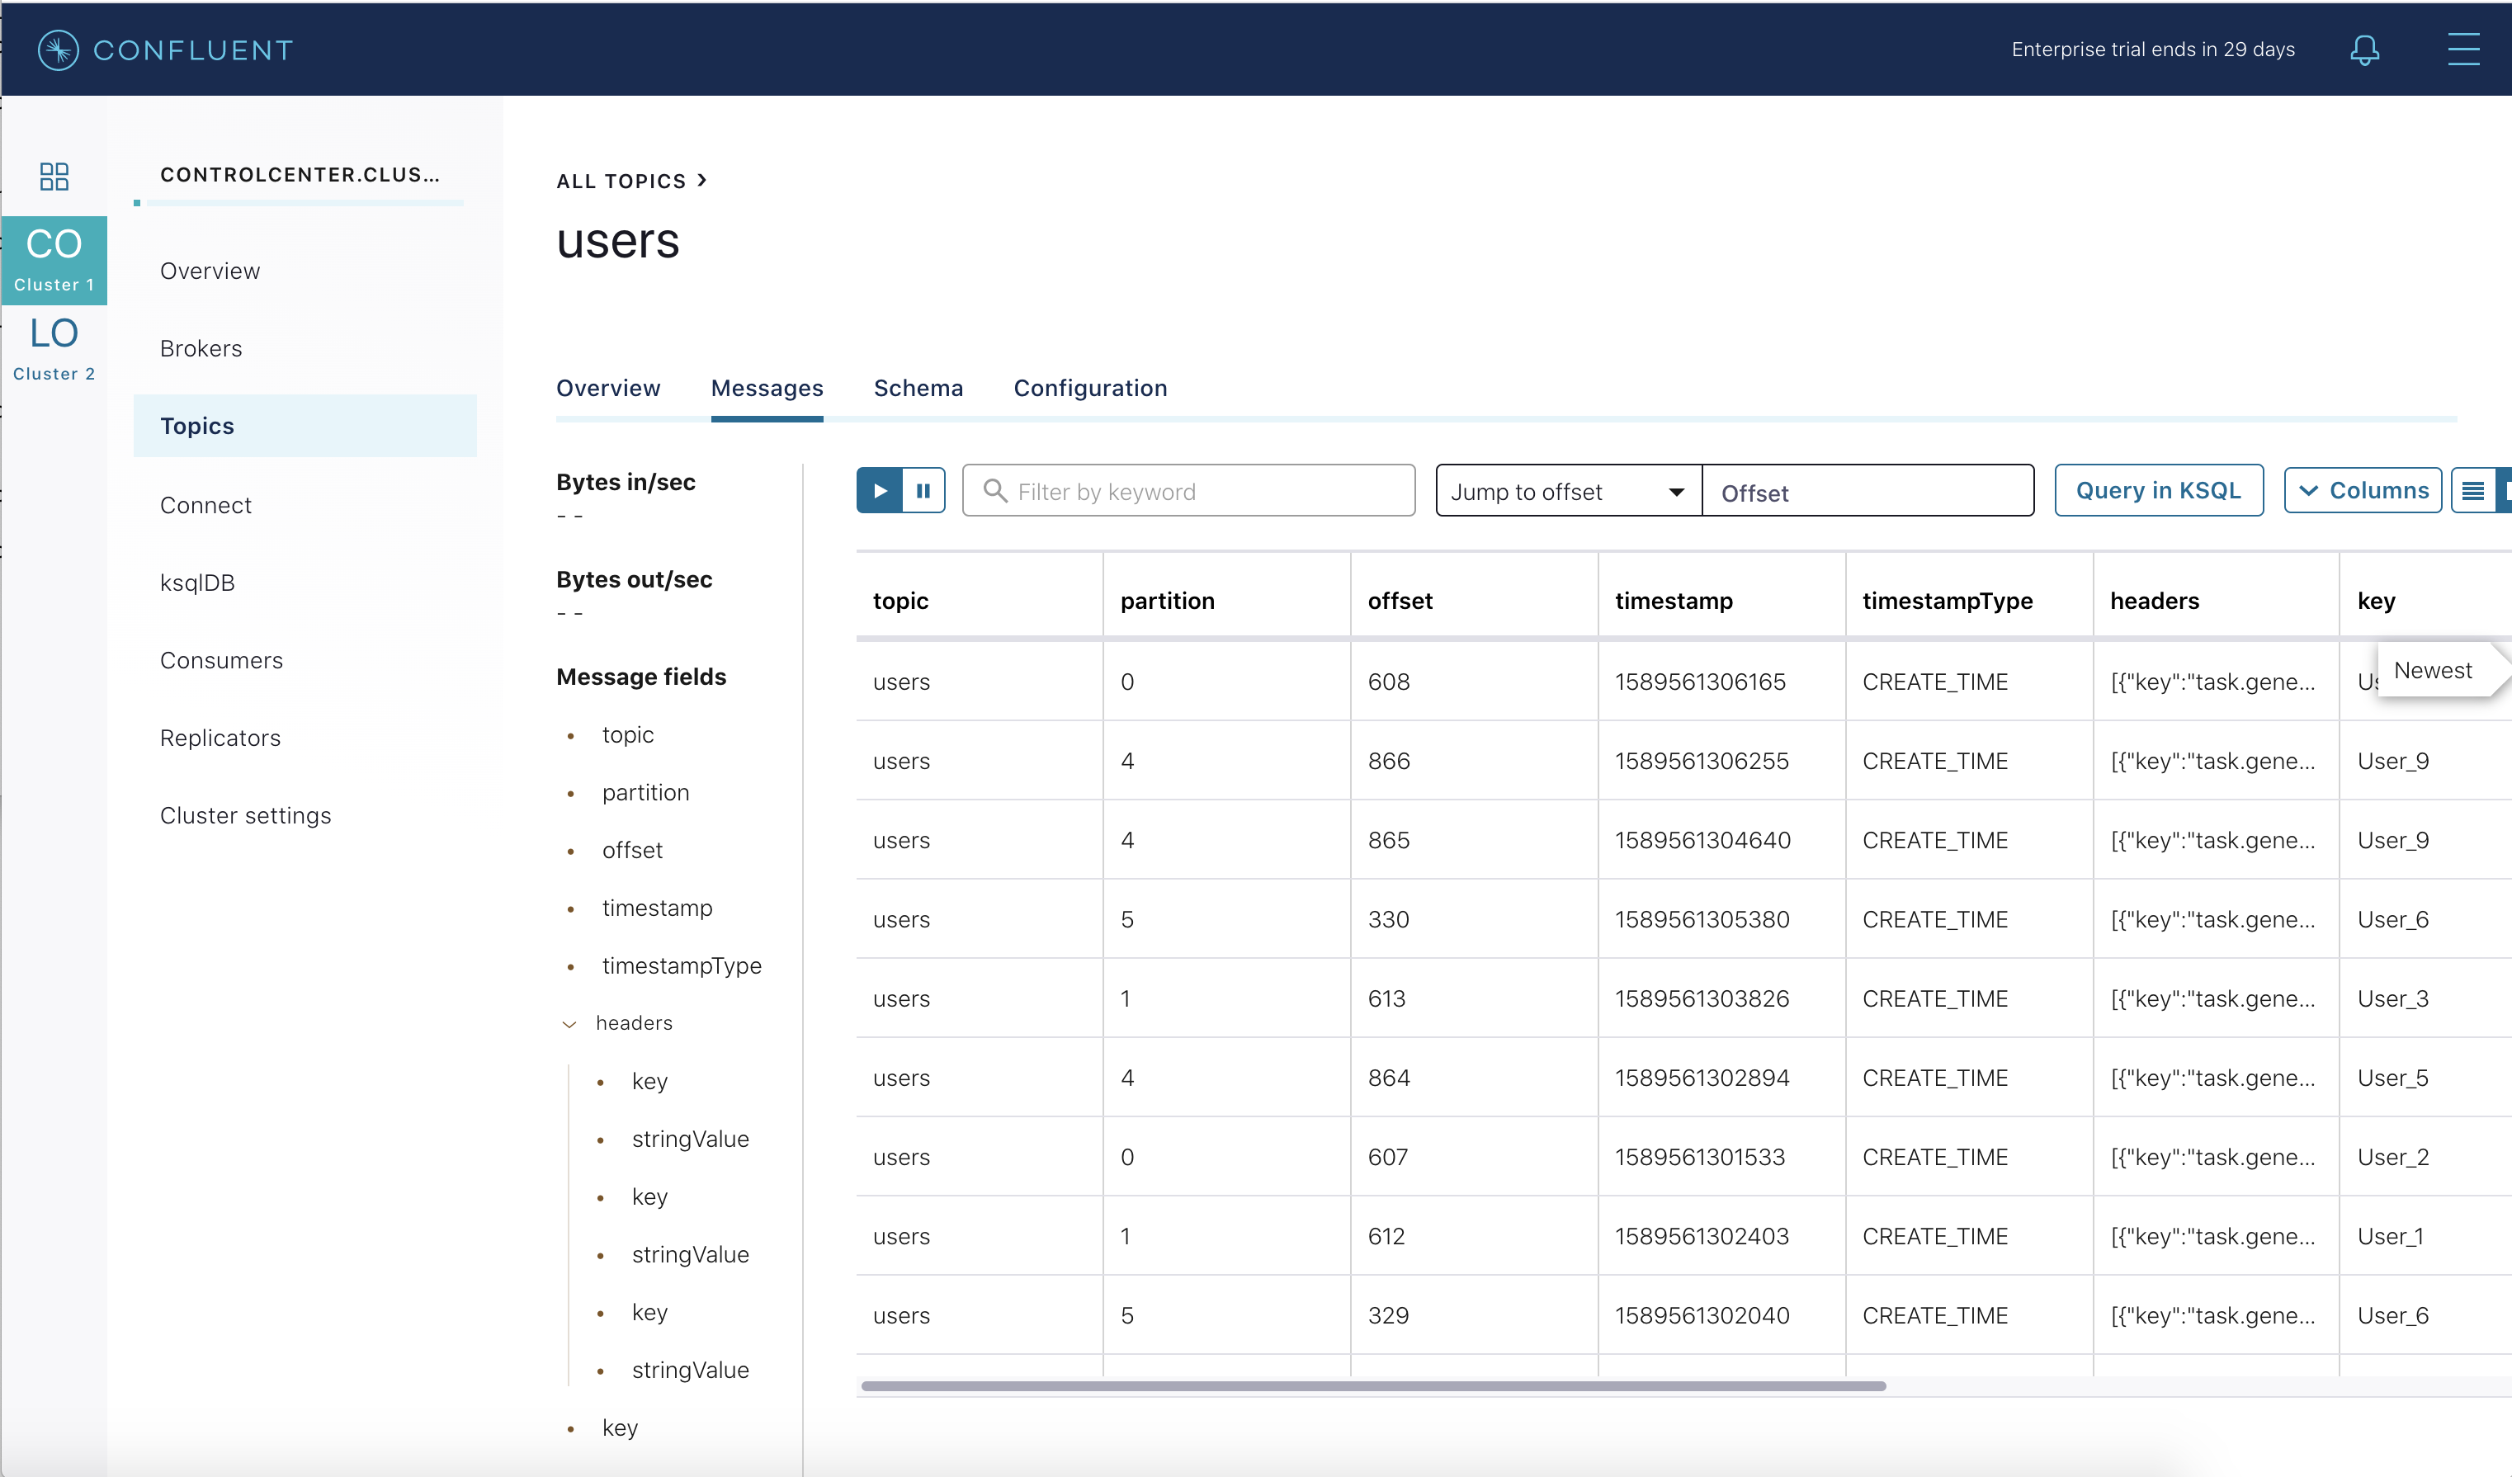Viewport: 2512px width, 1477px height.
Task: Sort by the topic column header
Action: pos(900,601)
